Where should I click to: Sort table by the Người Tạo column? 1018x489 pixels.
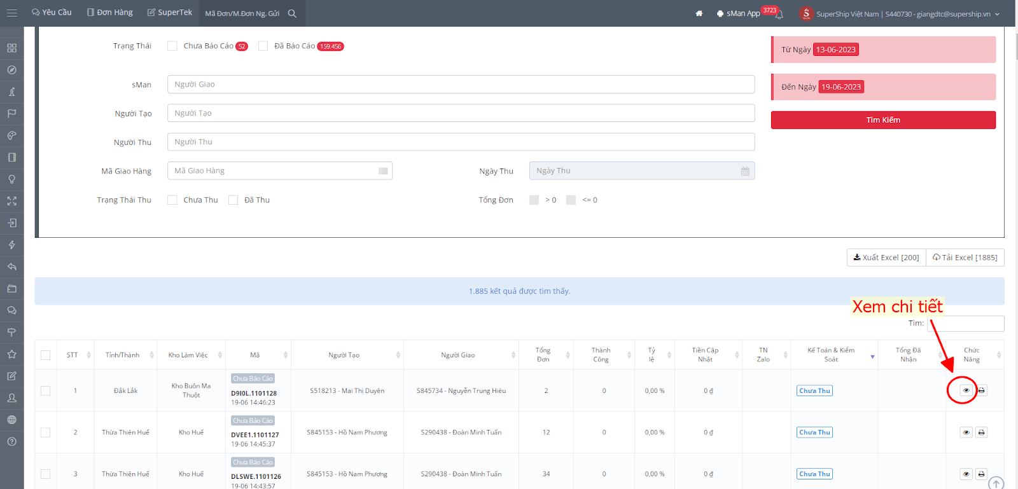pyautogui.click(x=347, y=355)
